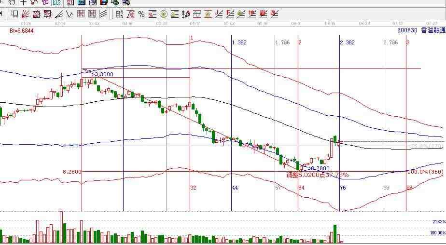Click the black percent sign tool

point(141,14)
